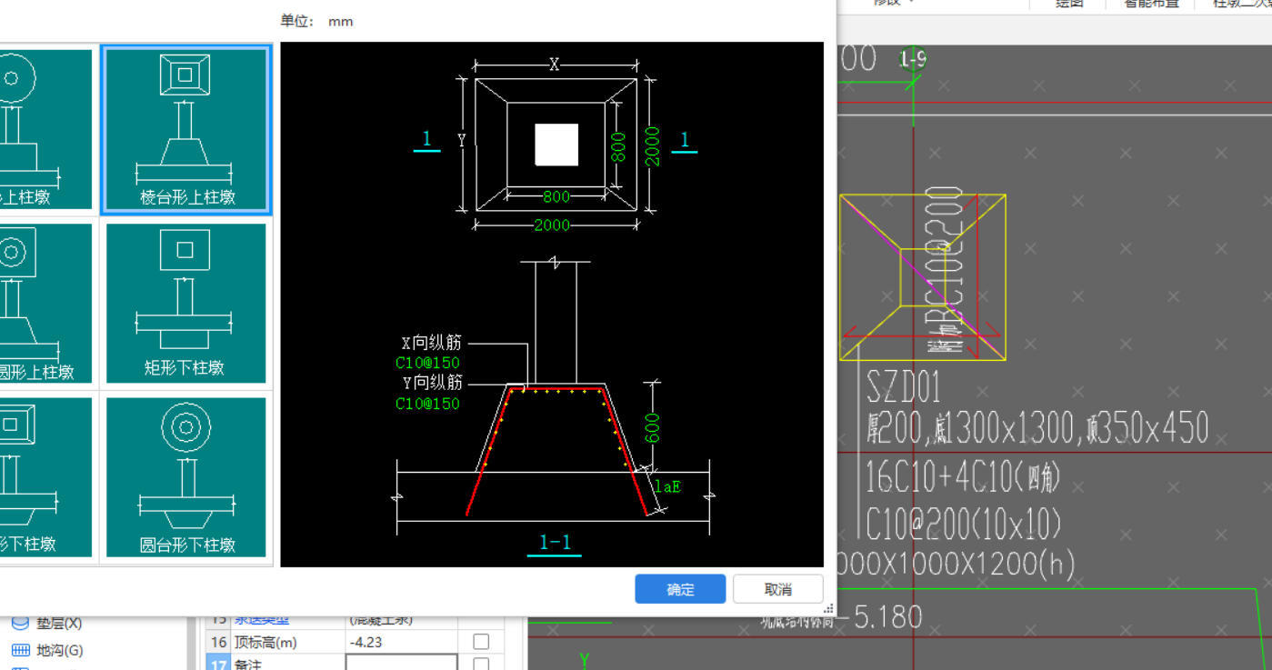The width and height of the screenshot is (1272, 670).
Task: Click the white column square in the plan view
Action: coord(556,145)
